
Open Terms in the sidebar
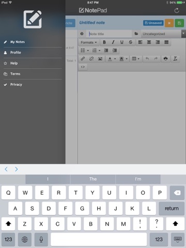click(33, 74)
